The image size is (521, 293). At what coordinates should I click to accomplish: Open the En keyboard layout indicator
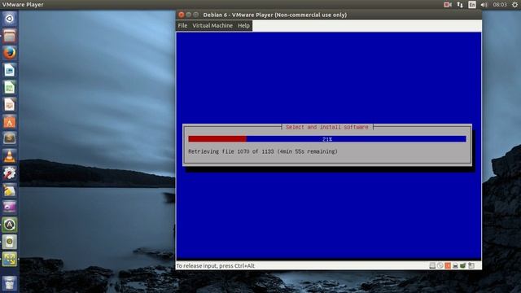(x=472, y=5)
